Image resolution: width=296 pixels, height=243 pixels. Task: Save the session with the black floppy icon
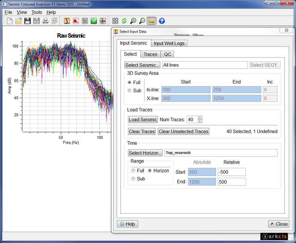pos(28,21)
